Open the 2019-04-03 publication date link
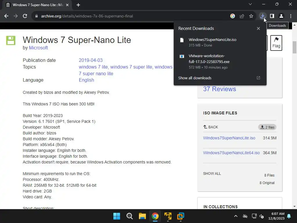Viewport: 297px width, 223px height. click(91, 60)
